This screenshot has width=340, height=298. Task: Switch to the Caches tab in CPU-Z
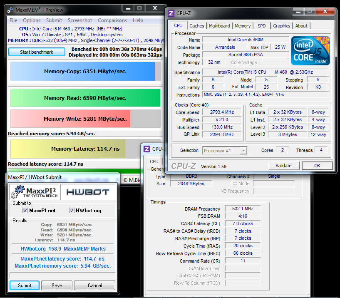click(197, 26)
